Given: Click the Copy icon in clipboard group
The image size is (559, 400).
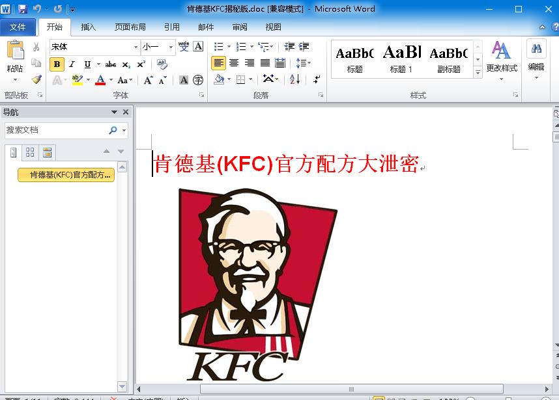Looking at the screenshot, I should (x=36, y=63).
